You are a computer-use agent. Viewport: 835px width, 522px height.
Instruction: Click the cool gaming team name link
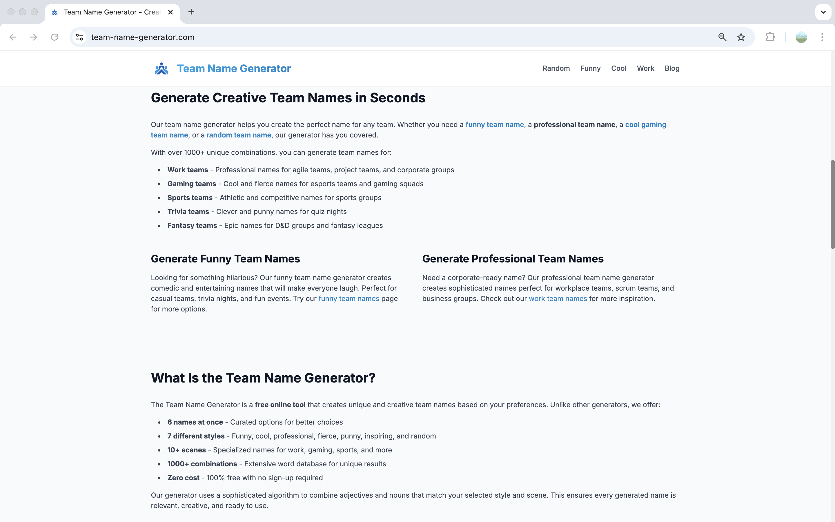pyautogui.click(x=645, y=125)
